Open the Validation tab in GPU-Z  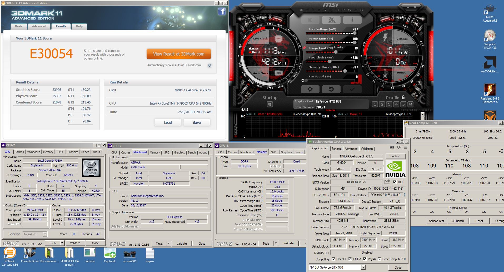(x=367, y=149)
